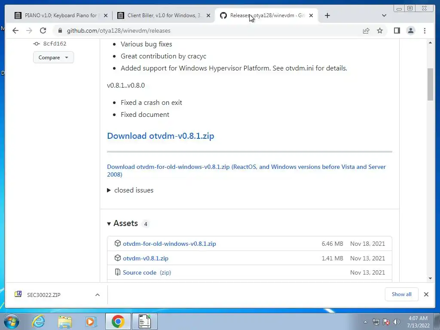Close the winevdm Releases tab
The height and width of the screenshot is (330, 440).
click(311, 15)
